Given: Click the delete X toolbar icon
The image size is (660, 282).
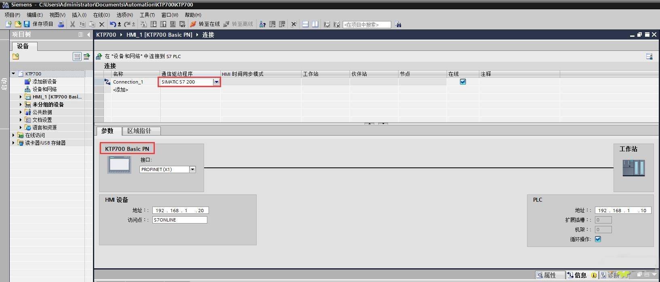Looking at the screenshot, I should coord(102,24).
